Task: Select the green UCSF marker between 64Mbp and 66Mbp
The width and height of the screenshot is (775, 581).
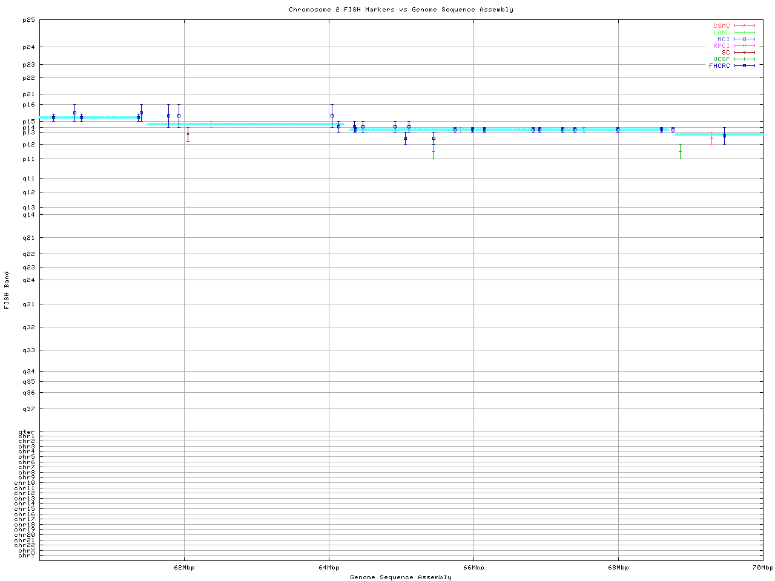Action: tap(433, 151)
